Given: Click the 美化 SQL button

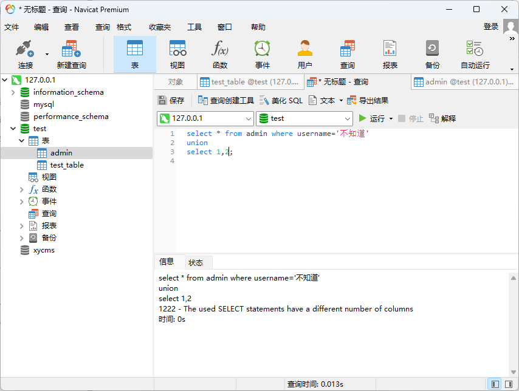Looking at the screenshot, I should coord(281,101).
